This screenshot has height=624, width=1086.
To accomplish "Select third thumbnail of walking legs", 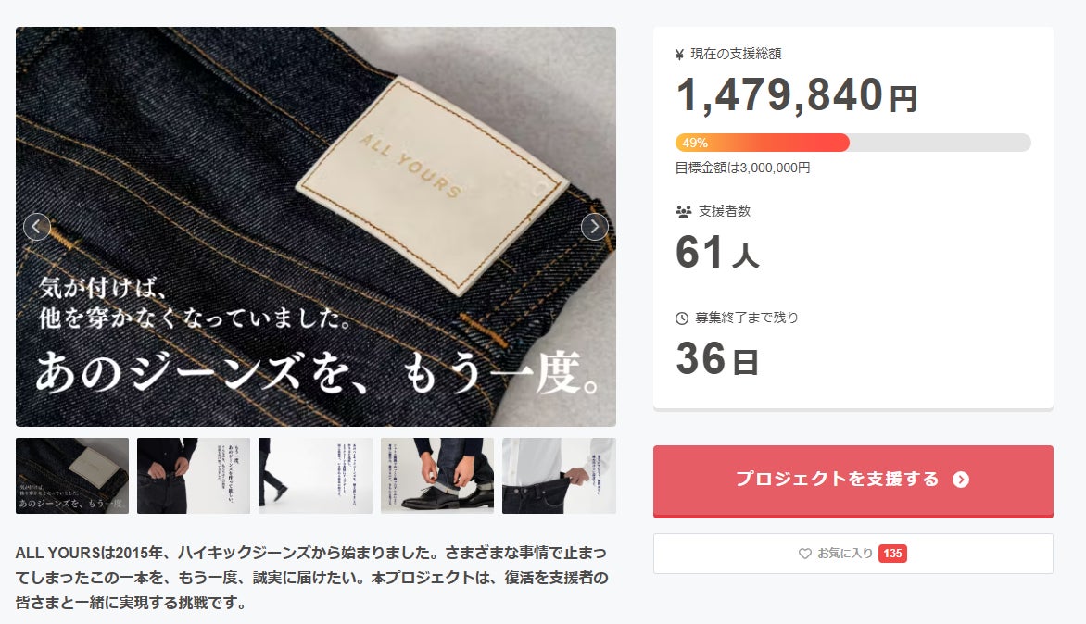I will (x=315, y=476).
